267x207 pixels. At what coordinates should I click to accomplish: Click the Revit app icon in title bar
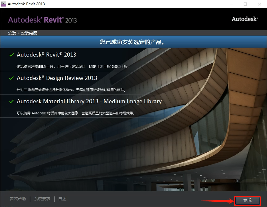[x=3, y=4]
